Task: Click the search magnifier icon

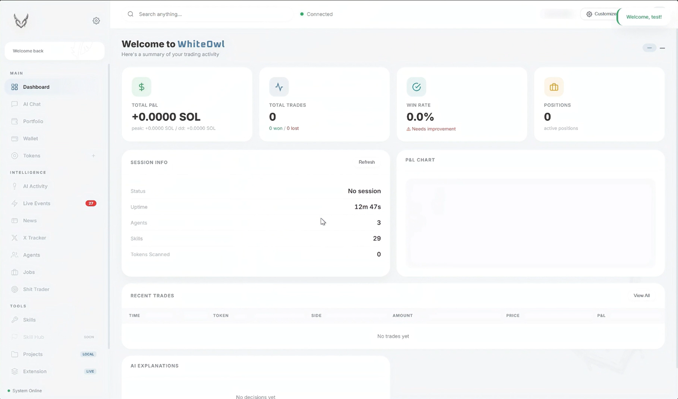Action: [x=131, y=14]
